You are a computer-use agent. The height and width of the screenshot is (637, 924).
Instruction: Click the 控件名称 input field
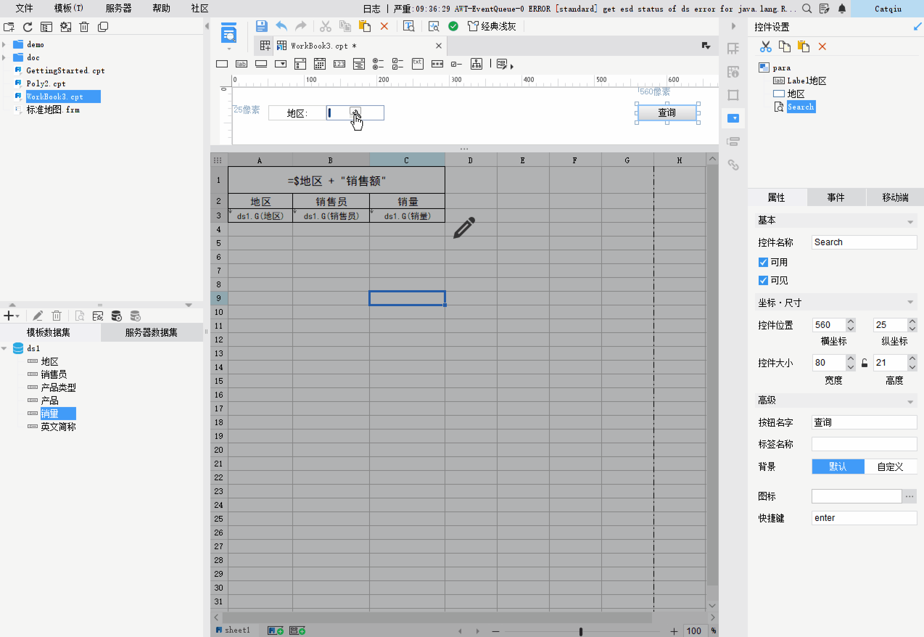tap(864, 242)
